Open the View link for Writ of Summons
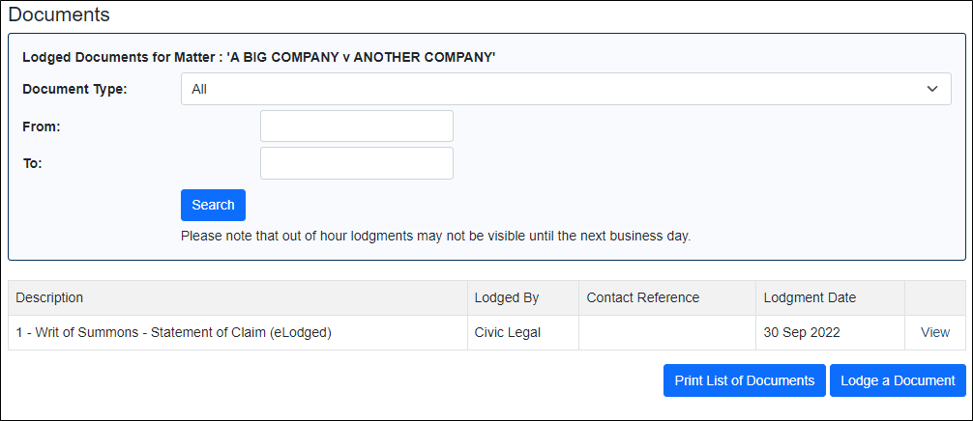This screenshot has height=421, width=973. coord(935,332)
